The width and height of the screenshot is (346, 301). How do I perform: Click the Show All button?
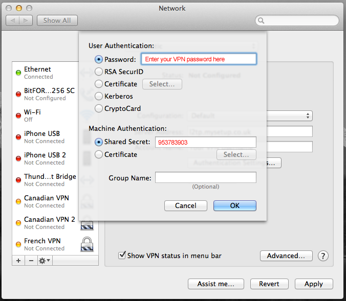(x=57, y=20)
